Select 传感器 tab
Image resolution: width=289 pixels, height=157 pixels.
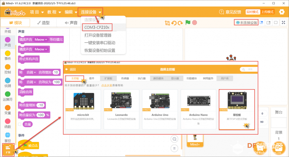pyautogui.click(x=125, y=78)
